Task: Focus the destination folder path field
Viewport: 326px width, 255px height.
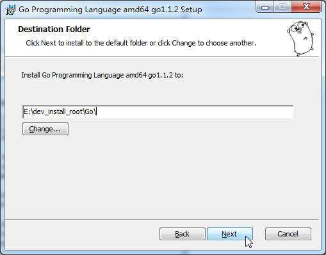Action: (158, 111)
